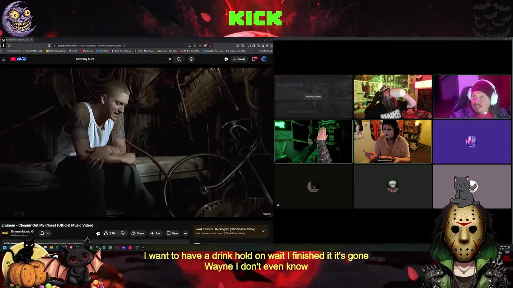513x288 pixels.
Task: Save the video with the Save button
Action: click(x=172, y=233)
